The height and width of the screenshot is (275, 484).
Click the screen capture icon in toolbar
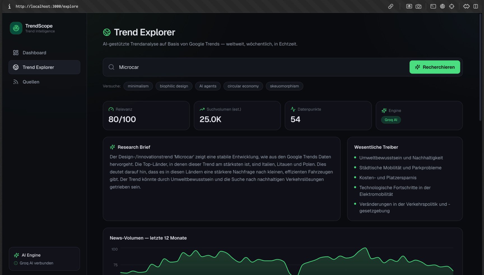click(x=409, y=6)
